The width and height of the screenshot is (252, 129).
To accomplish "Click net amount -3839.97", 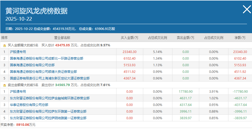I will (x=240, y=118).
